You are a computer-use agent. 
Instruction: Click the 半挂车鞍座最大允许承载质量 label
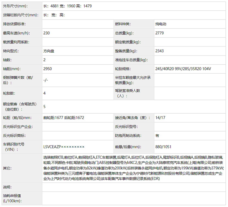[x=133, y=80]
